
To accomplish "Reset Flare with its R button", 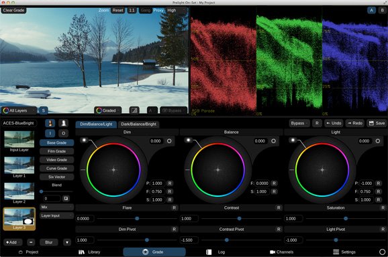I will click(175, 207).
